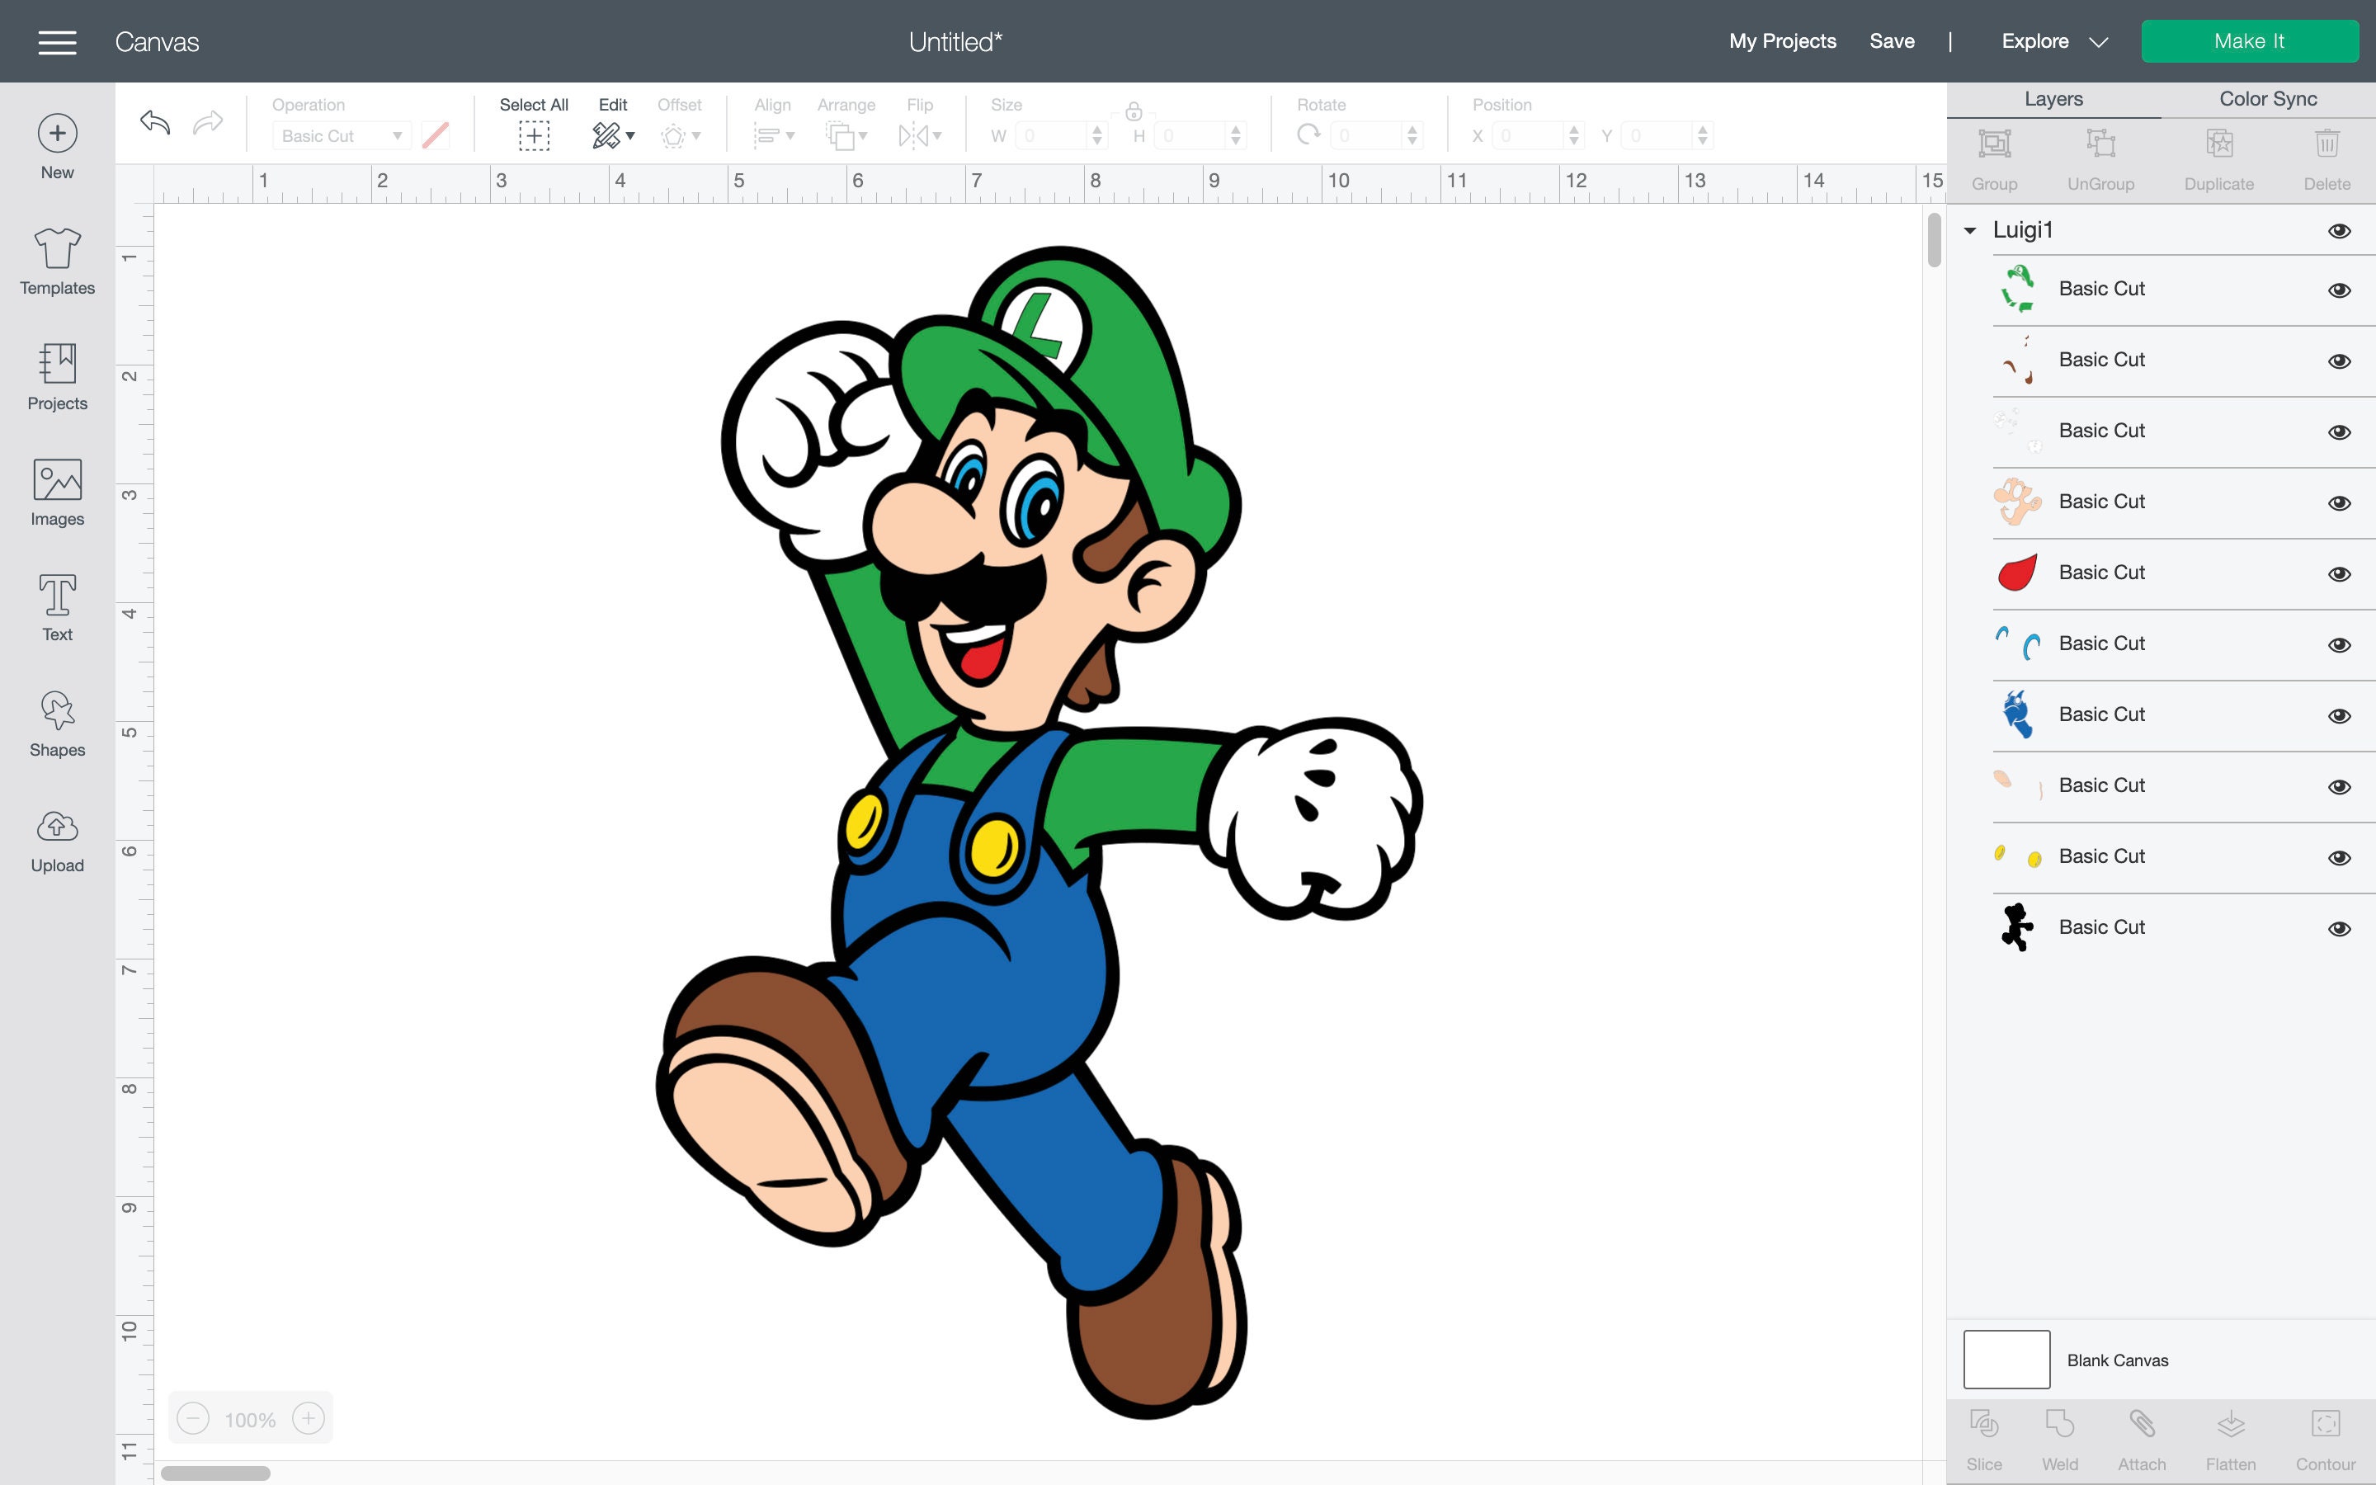Open the Edit dropdown menu
The width and height of the screenshot is (2376, 1485).
coord(614,135)
